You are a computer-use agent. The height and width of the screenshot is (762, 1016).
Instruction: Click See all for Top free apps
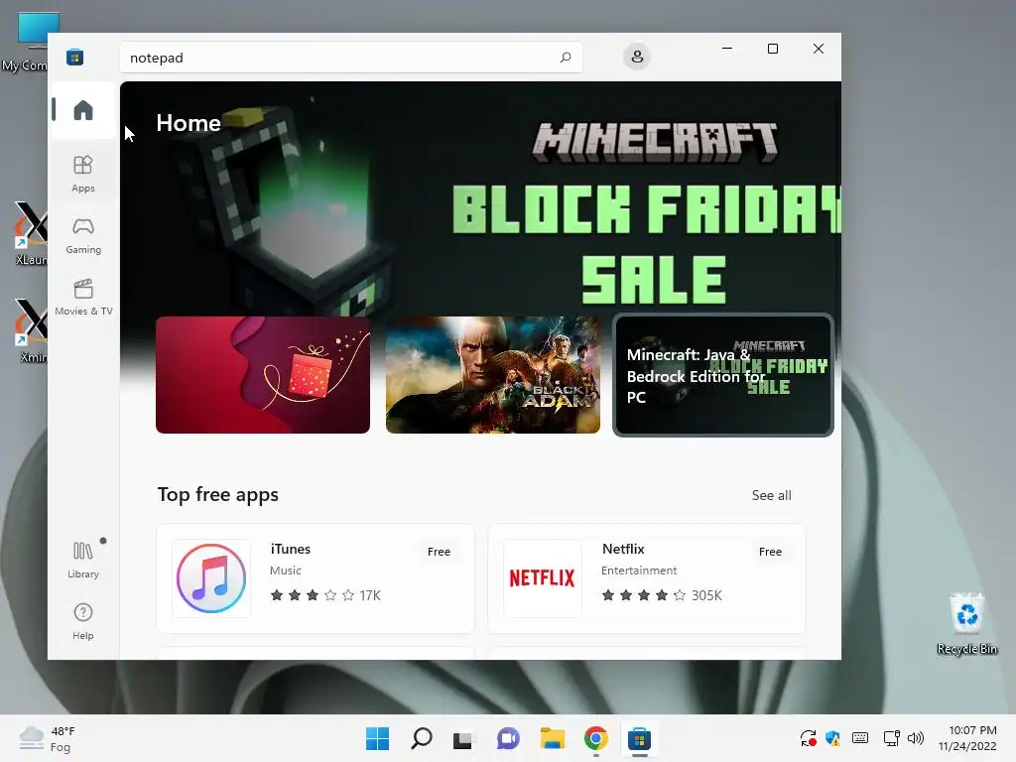pos(771,495)
